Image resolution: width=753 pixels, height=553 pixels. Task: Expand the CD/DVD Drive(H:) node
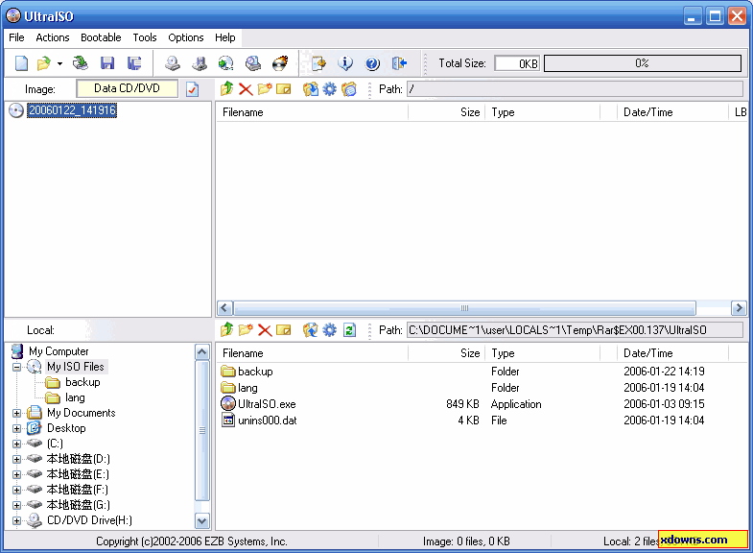17,520
